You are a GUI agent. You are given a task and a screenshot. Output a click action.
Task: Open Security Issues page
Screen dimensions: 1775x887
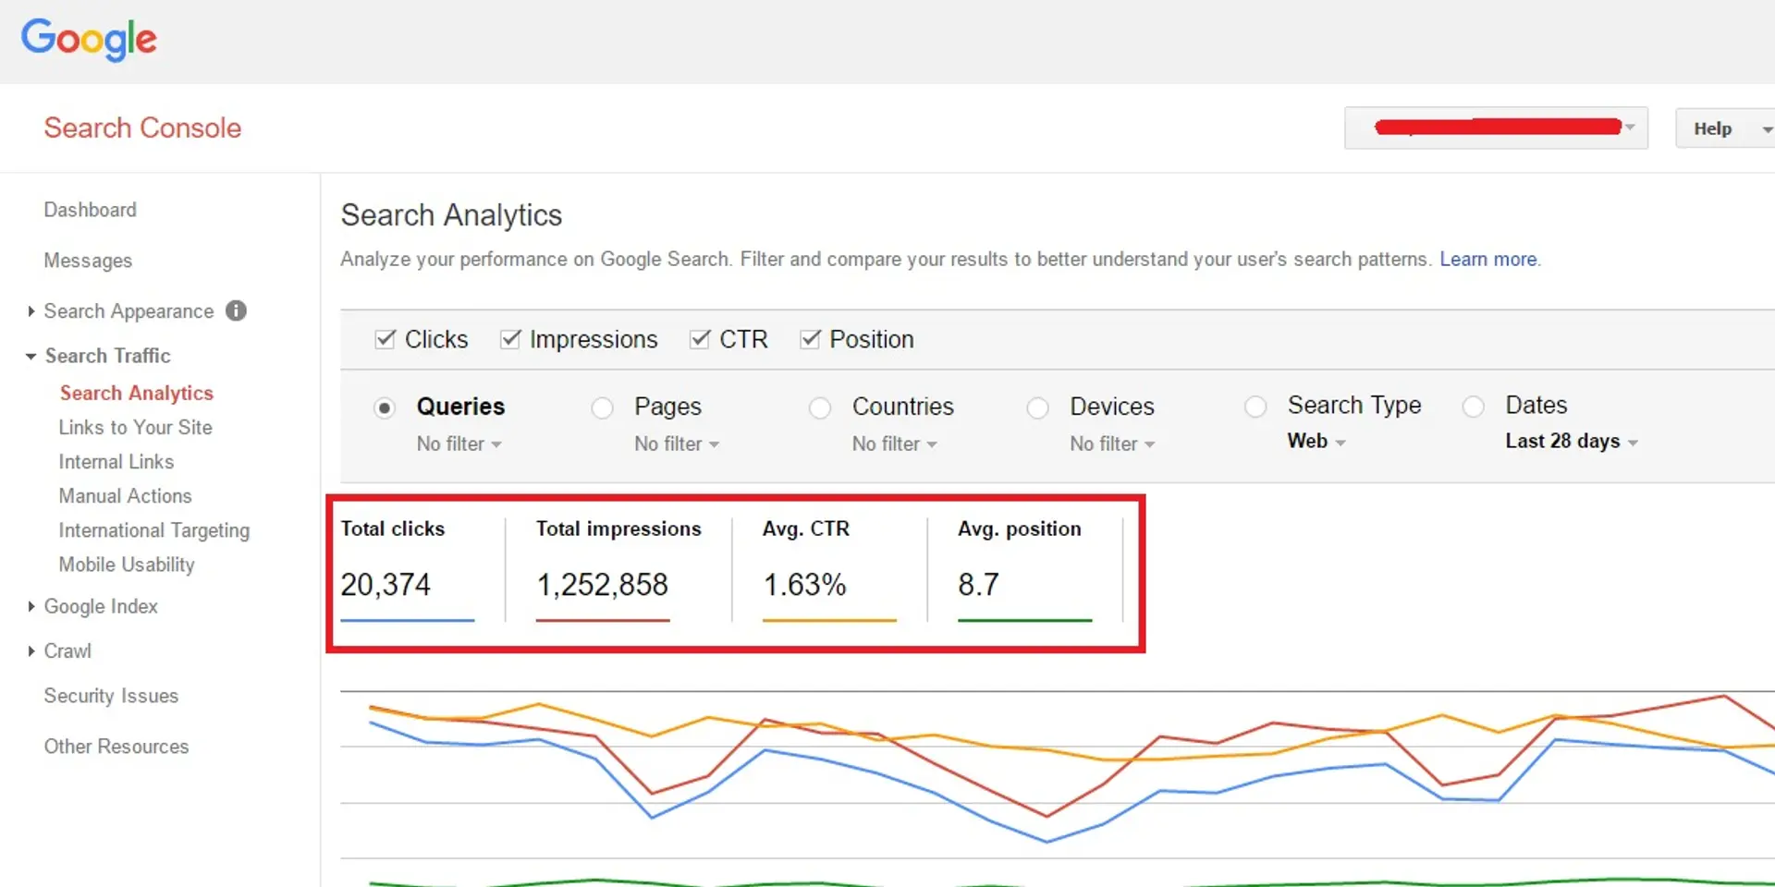[111, 696]
